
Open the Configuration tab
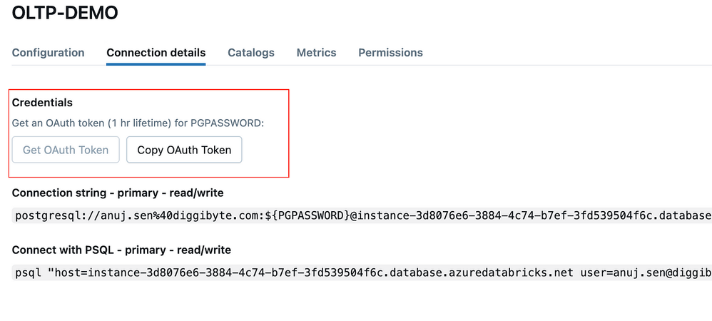pos(49,53)
